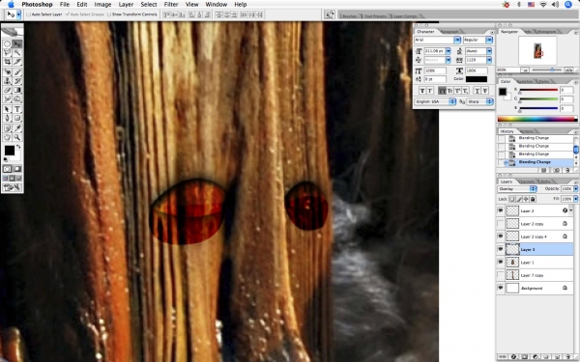The width and height of the screenshot is (580, 362).
Task: Open the layer Opacity slider arrow
Action: pos(575,189)
